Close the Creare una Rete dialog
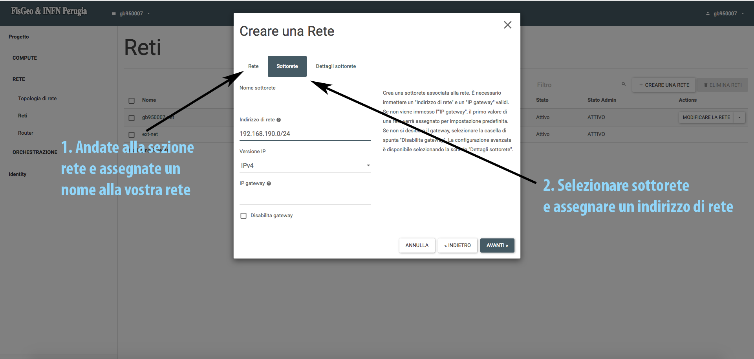 [x=507, y=25]
